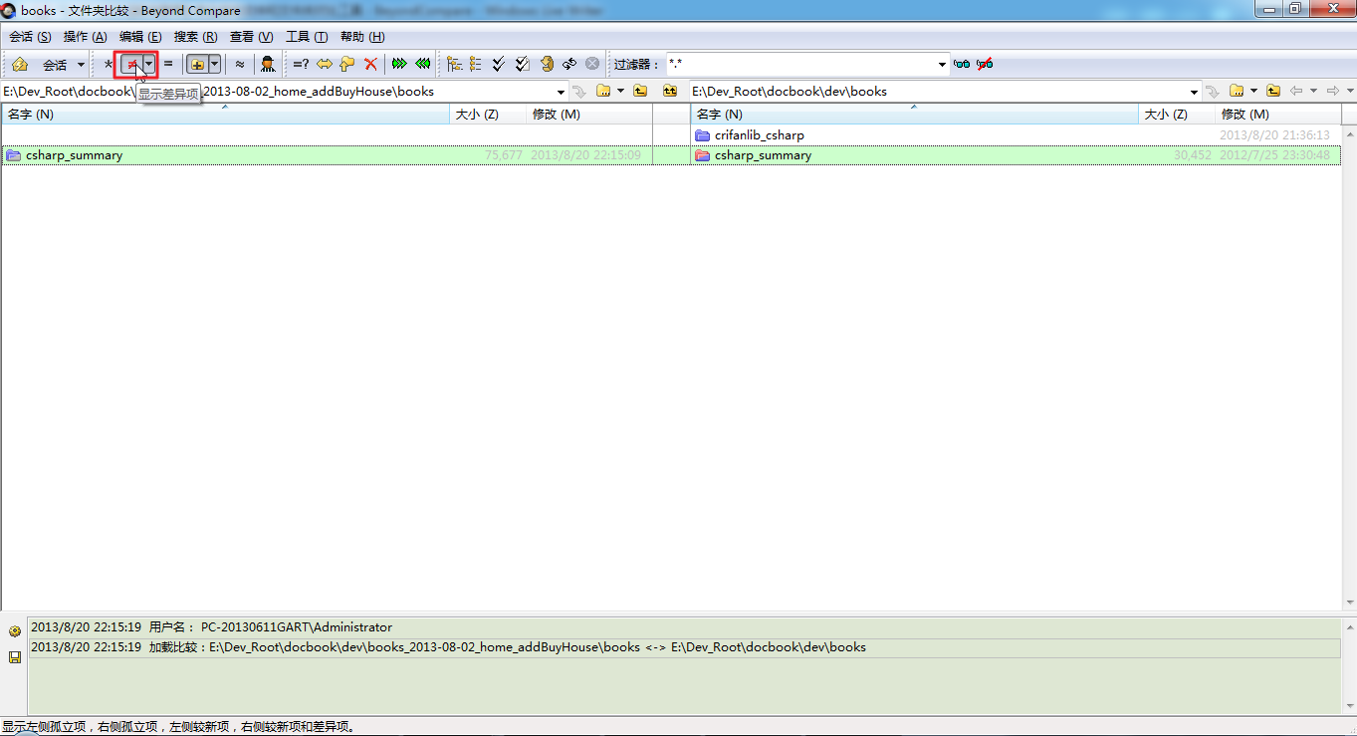Click the swap sides icon

569,65
